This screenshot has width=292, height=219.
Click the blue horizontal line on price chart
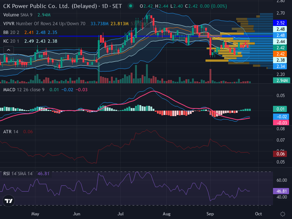(136, 36)
